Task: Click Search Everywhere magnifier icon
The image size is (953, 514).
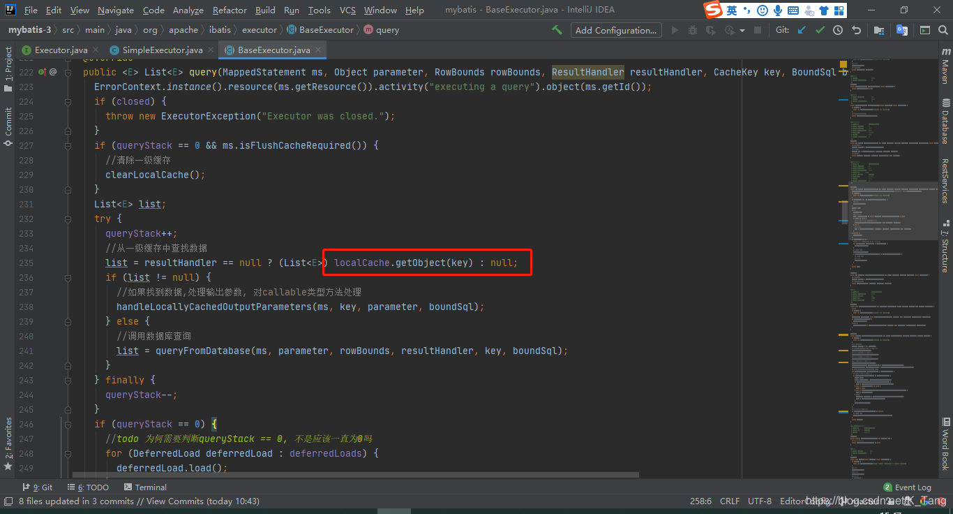Action: click(943, 30)
